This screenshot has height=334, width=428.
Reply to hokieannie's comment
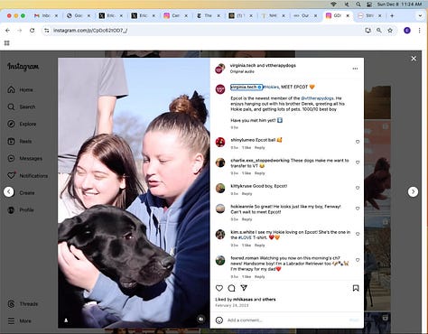pyautogui.click(x=247, y=219)
